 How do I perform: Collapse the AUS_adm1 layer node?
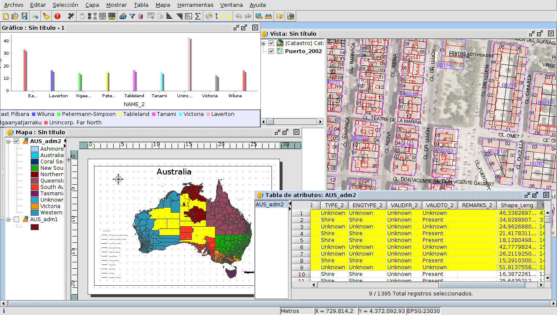pyautogui.click(x=9, y=219)
